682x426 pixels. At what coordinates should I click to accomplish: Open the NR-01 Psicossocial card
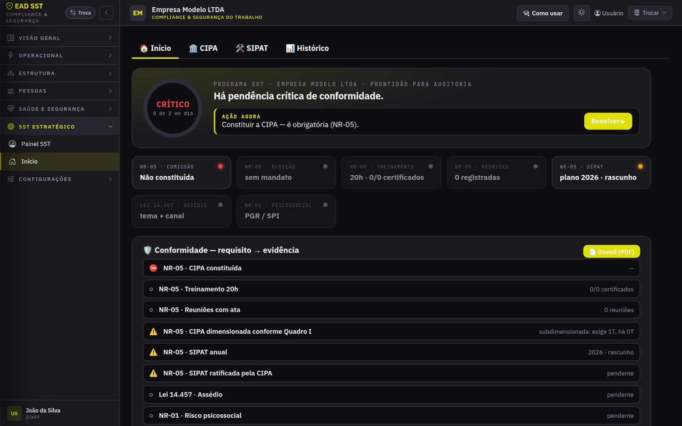click(x=286, y=211)
